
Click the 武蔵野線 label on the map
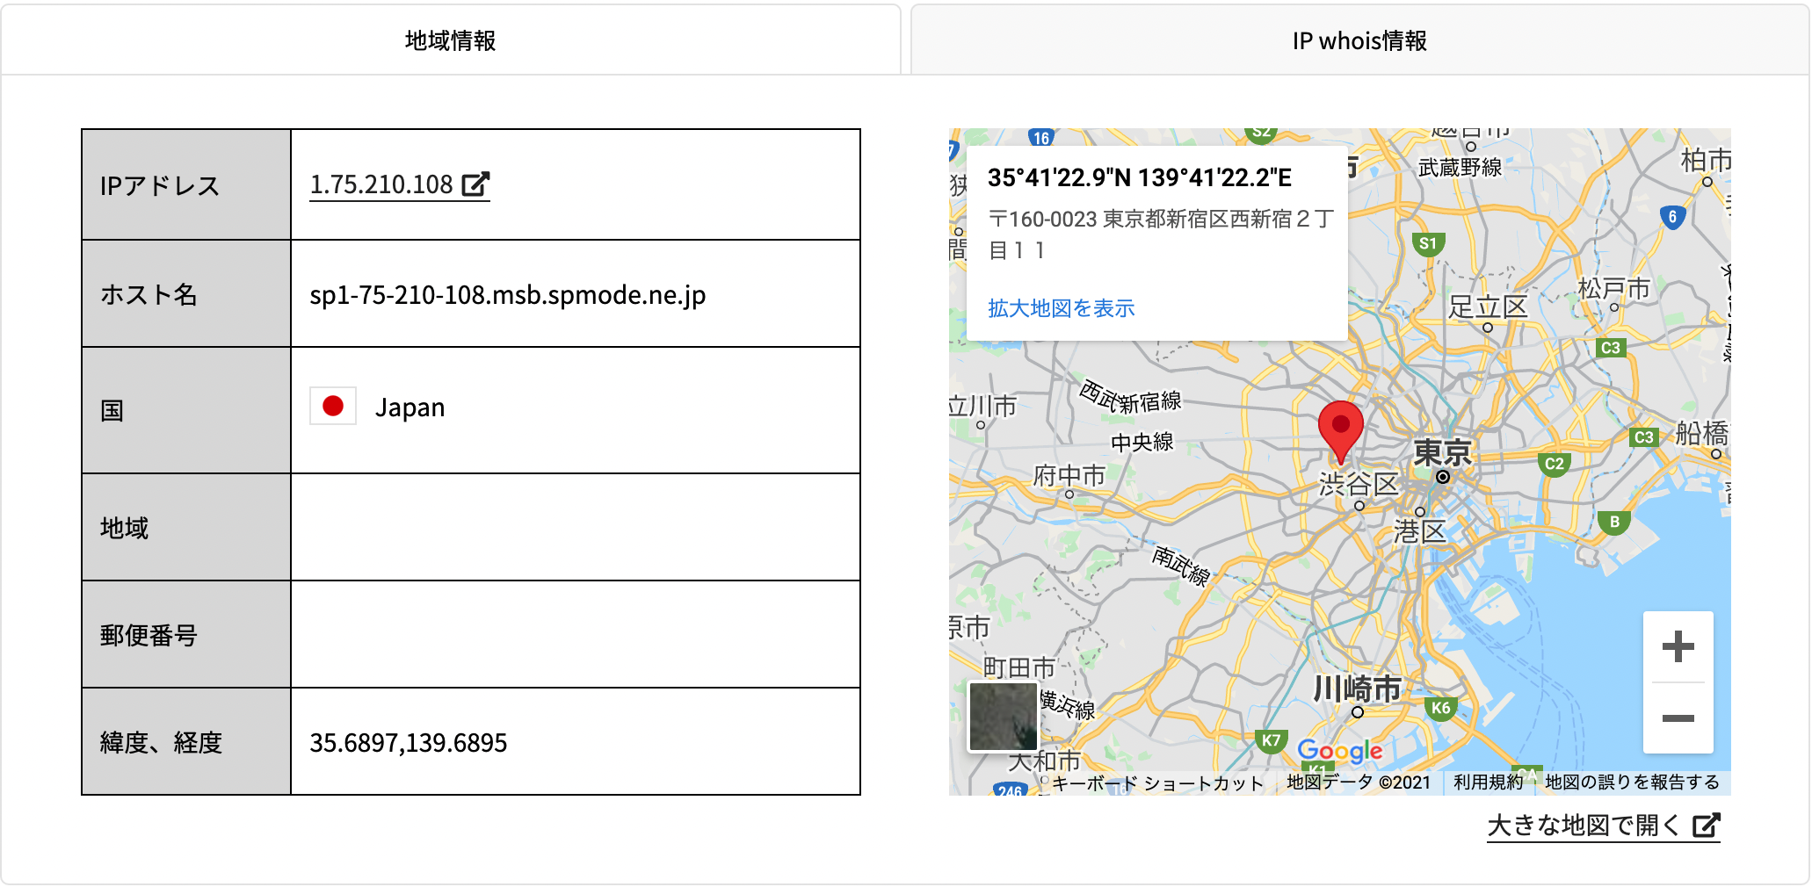click(x=1460, y=167)
